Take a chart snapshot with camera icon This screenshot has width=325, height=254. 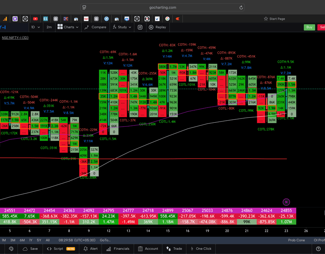click(140, 27)
